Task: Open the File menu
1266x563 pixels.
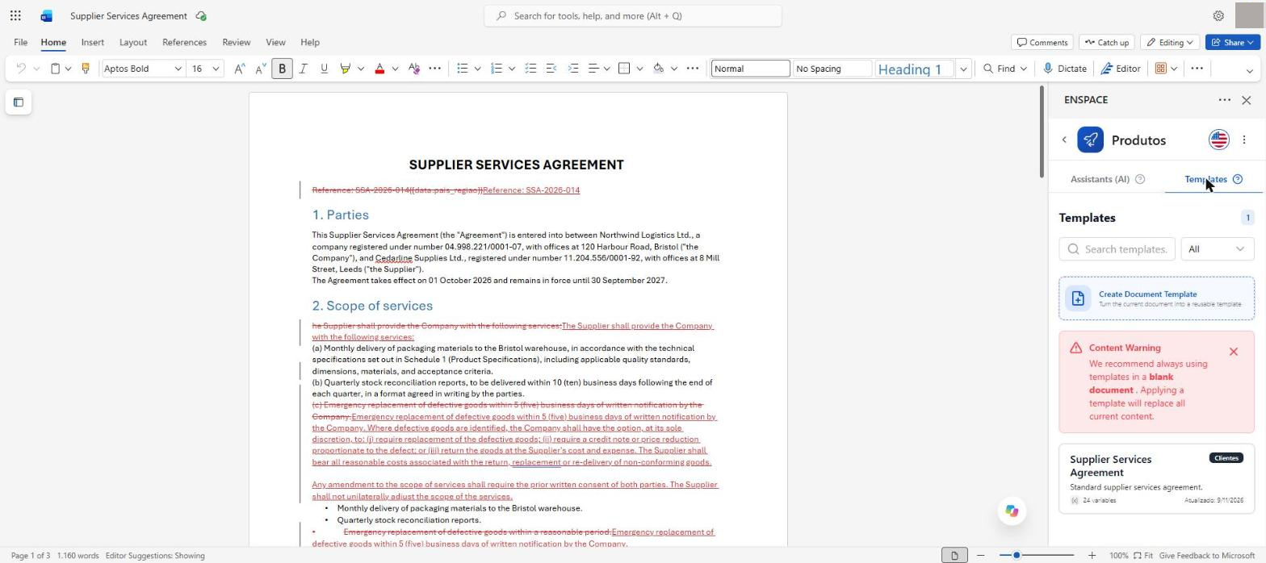Action: tap(20, 42)
